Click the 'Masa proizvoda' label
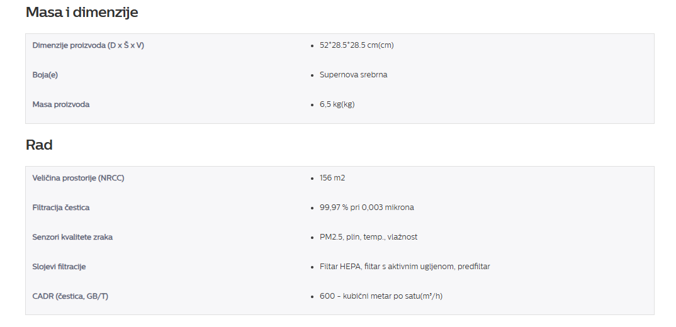The height and width of the screenshot is (327, 676). coord(61,104)
